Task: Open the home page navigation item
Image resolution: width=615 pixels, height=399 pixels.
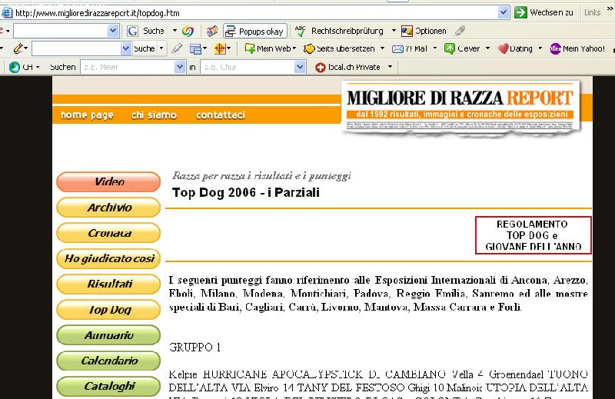Action: [87, 115]
